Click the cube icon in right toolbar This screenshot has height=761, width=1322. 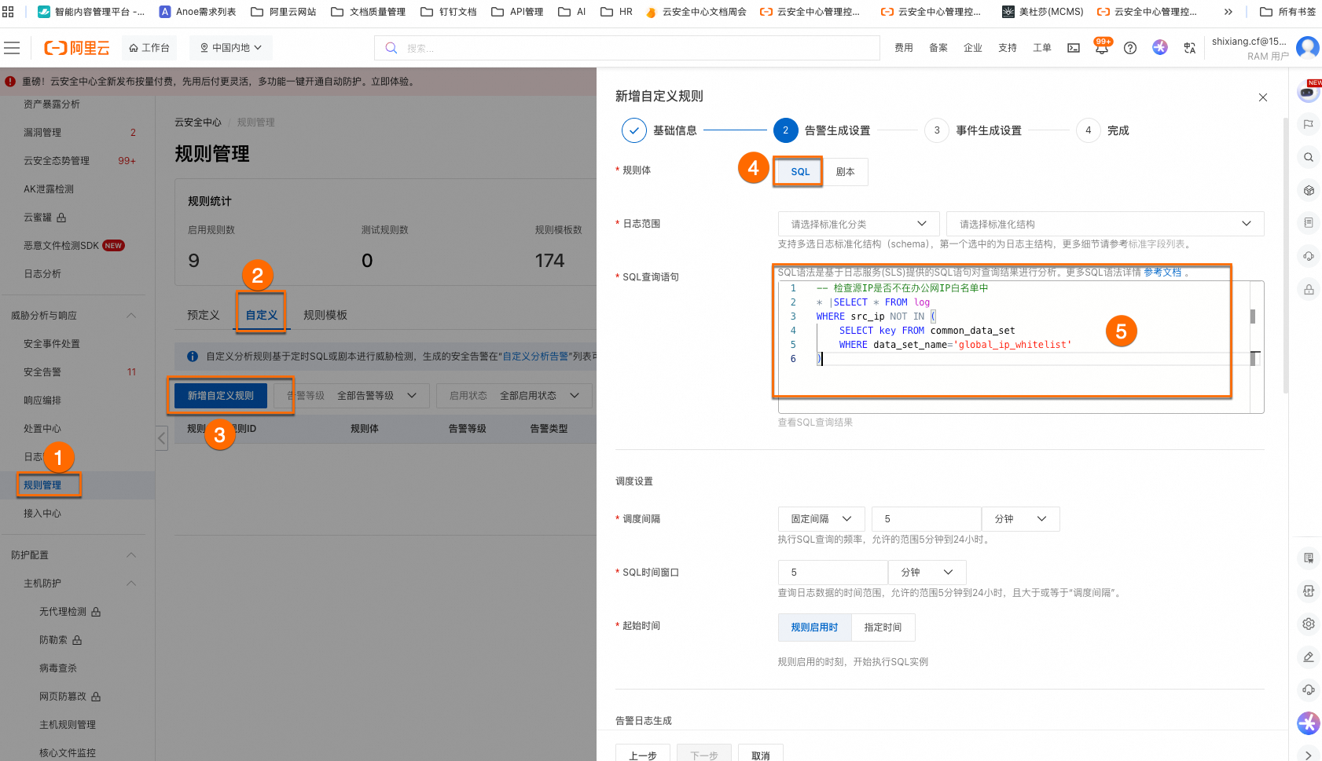tap(1309, 190)
